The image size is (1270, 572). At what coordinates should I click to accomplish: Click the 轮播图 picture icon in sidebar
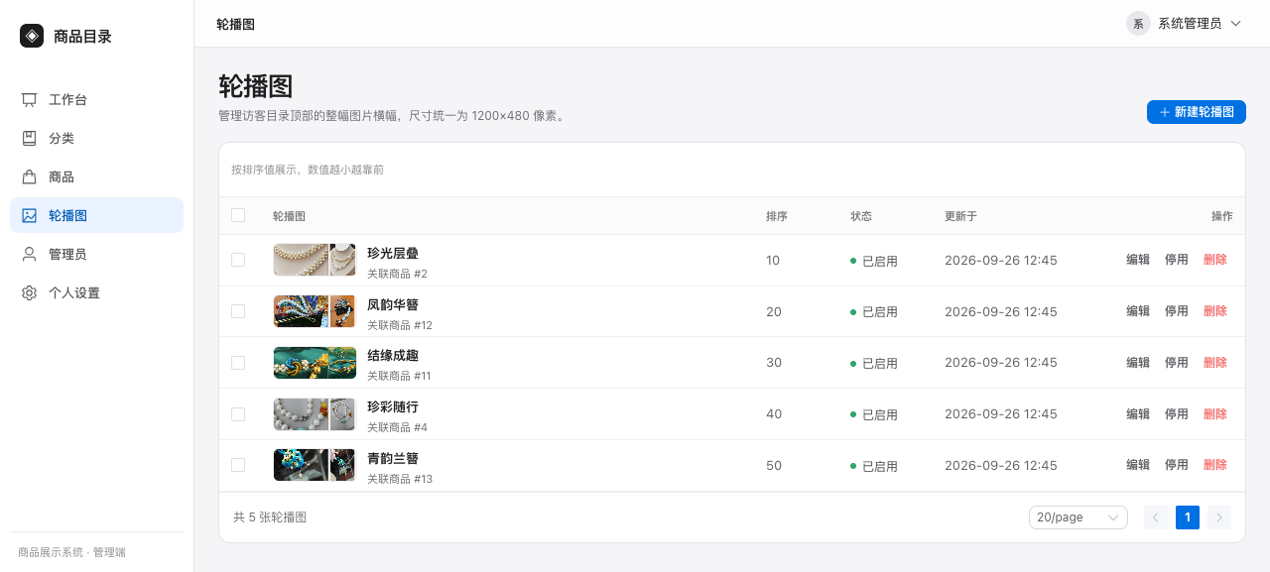tap(30, 216)
